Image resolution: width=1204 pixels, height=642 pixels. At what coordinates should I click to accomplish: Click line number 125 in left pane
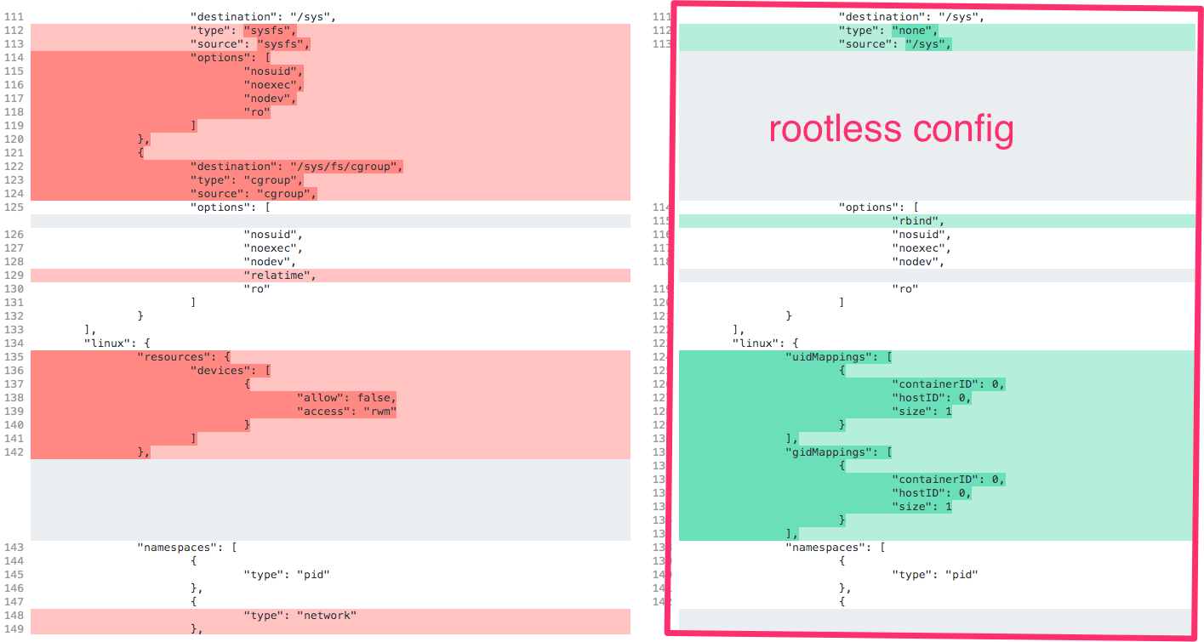pyautogui.click(x=13, y=207)
